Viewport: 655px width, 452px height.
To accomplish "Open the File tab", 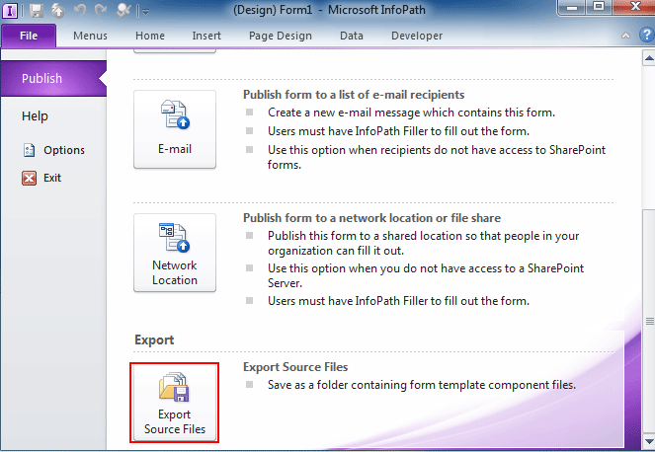I will (x=29, y=36).
